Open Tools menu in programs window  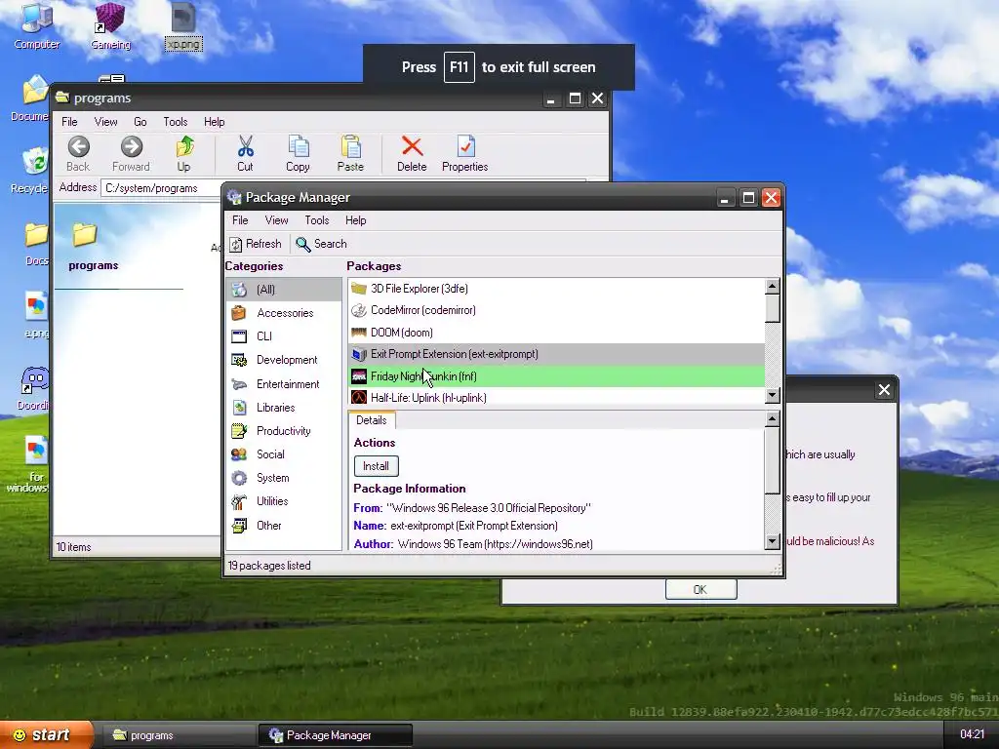[x=176, y=122]
